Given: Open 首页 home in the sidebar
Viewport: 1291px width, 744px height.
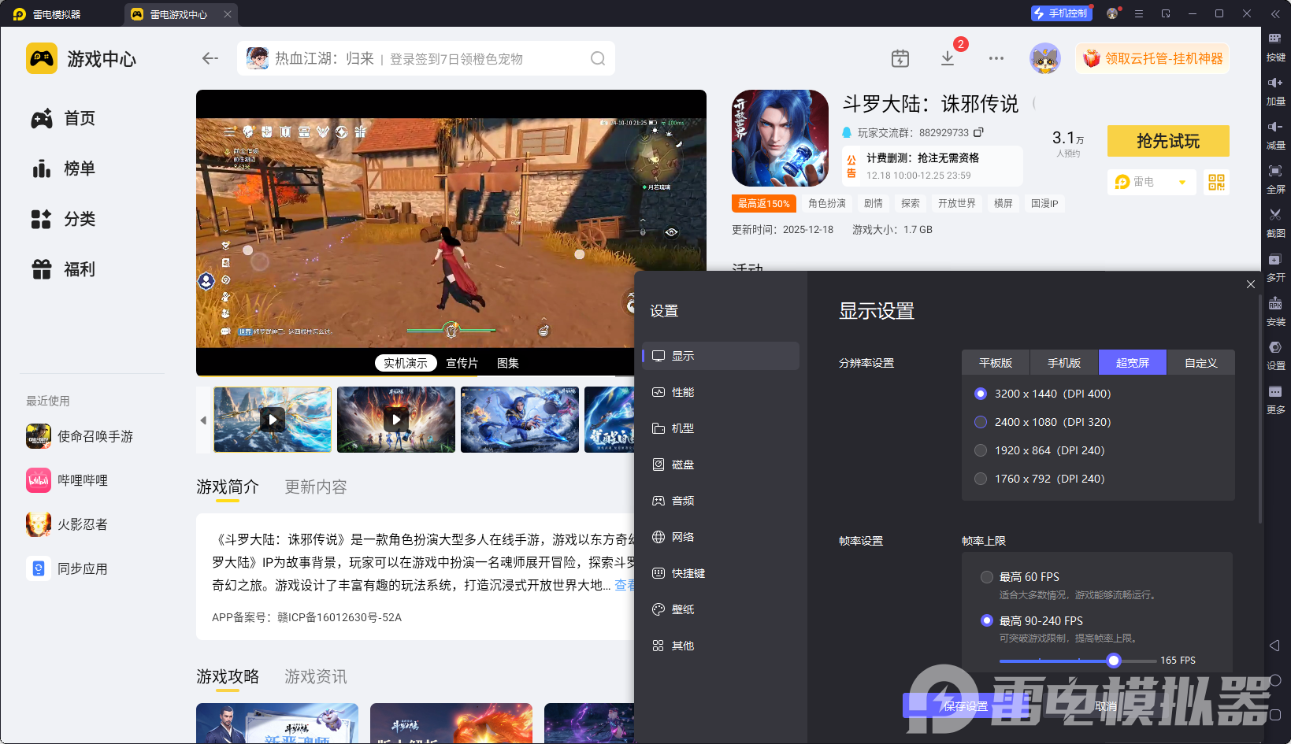Looking at the screenshot, I should (x=64, y=118).
